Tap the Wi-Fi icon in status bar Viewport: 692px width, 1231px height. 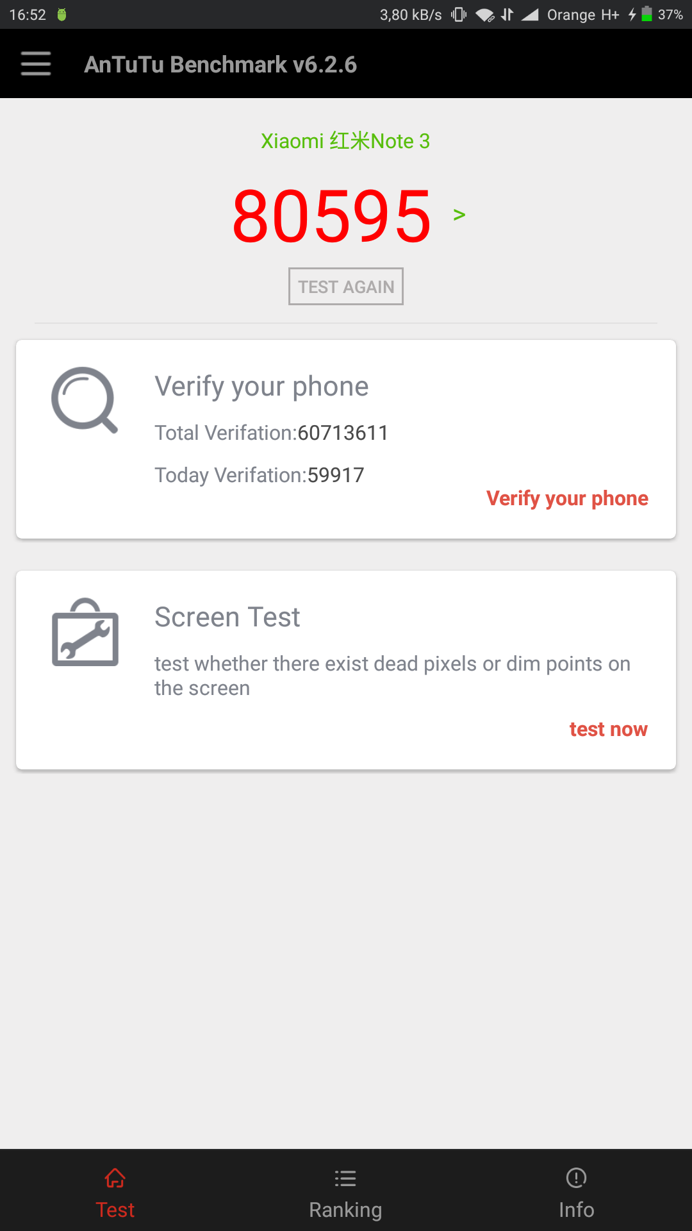pos(485,15)
